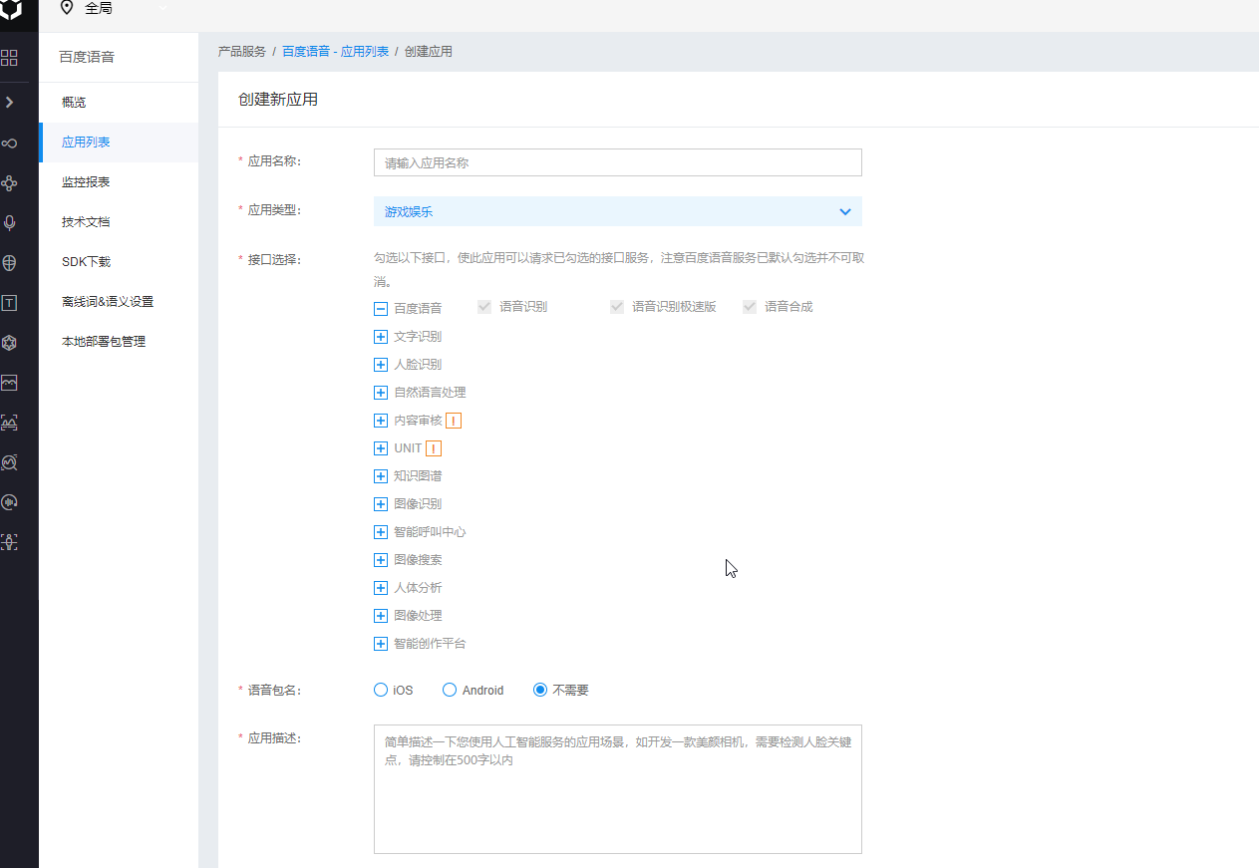Image resolution: width=1259 pixels, height=868 pixels.
Task: Expand the 自然语言处理 interface group
Action: point(381,393)
